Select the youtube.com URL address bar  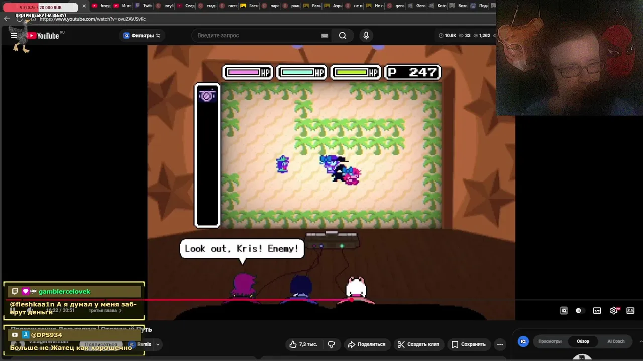92,19
